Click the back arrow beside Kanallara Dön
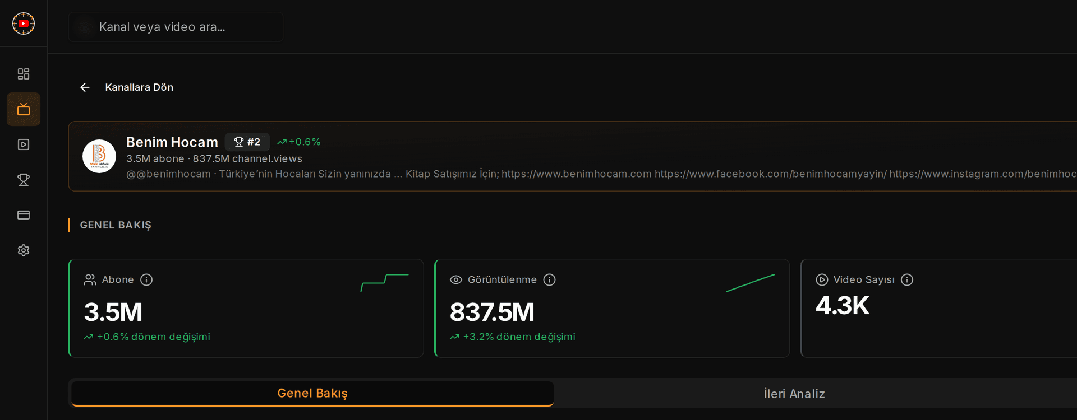The image size is (1077, 420). (x=85, y=87)
